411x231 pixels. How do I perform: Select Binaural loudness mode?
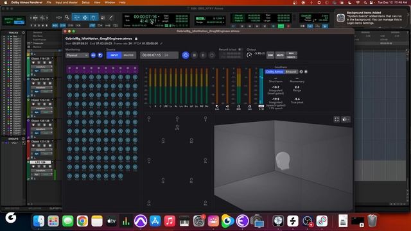click(291, 72)
